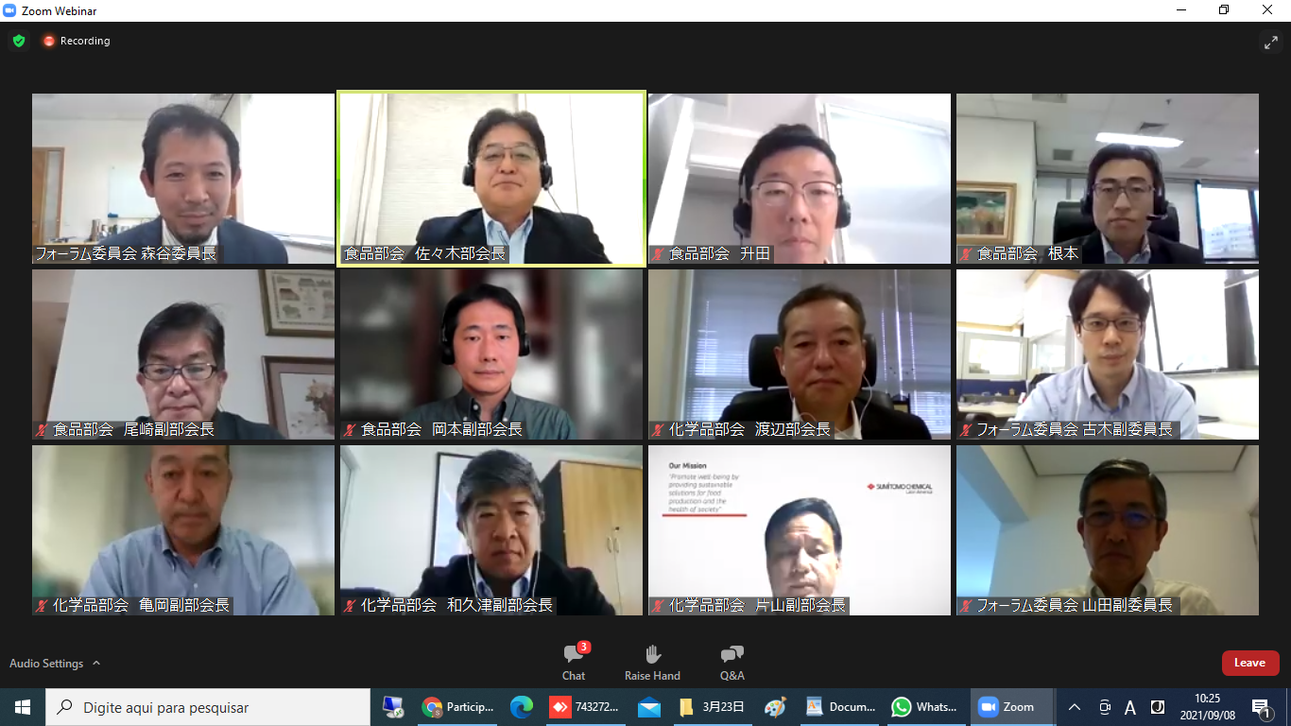Open the Windows notification center
1291x726 pixels.
[1260, 707]
